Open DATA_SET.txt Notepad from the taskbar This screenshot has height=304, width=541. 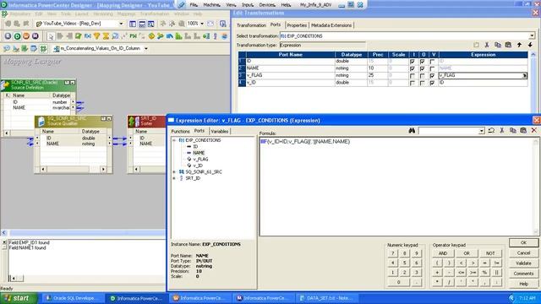coord(326,298)
